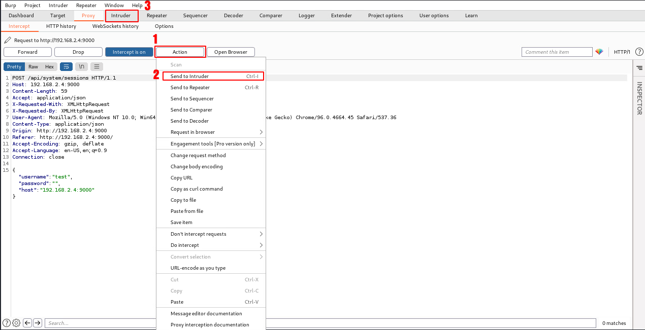Open help icon next to HTTP/1

coord(639,52)
